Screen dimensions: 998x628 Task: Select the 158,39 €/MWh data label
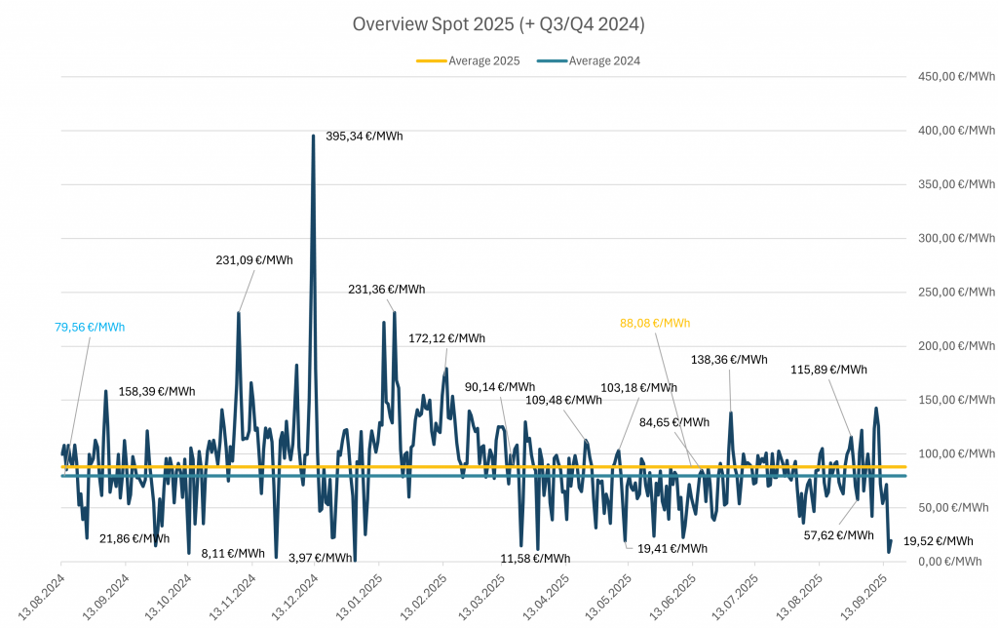(157, 392)
